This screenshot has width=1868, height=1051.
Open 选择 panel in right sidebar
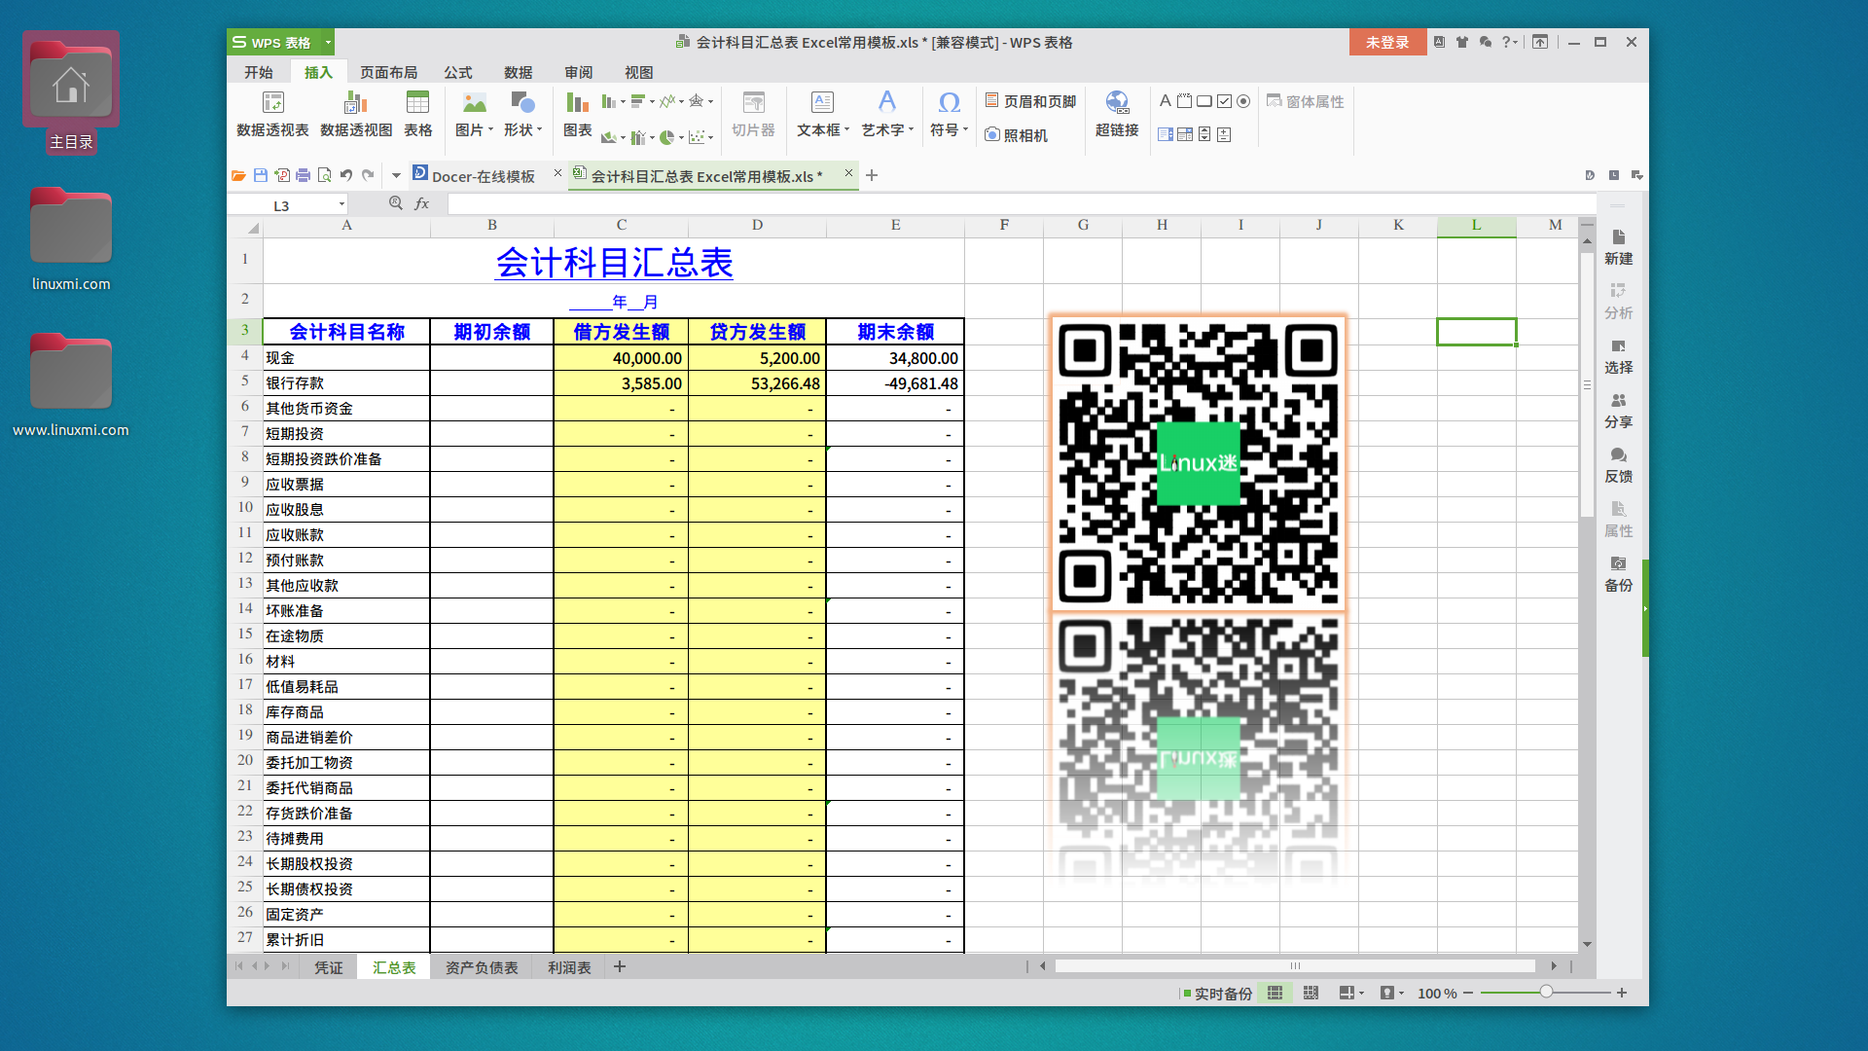coord(1619,357)
